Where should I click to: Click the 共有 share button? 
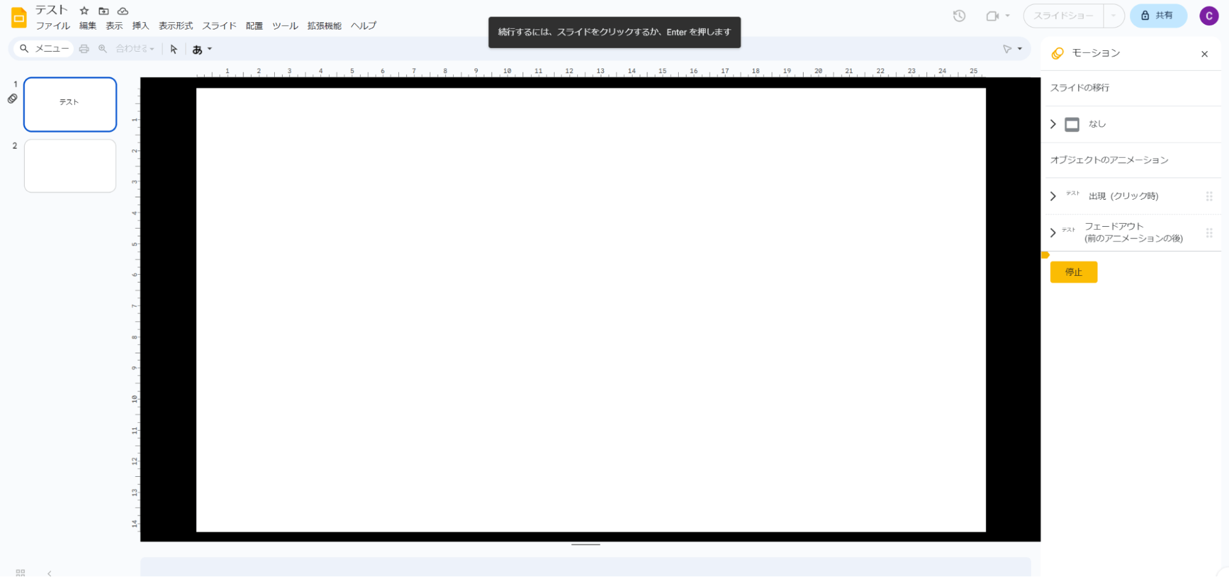pyautogui.click(x=1158, y=16)
